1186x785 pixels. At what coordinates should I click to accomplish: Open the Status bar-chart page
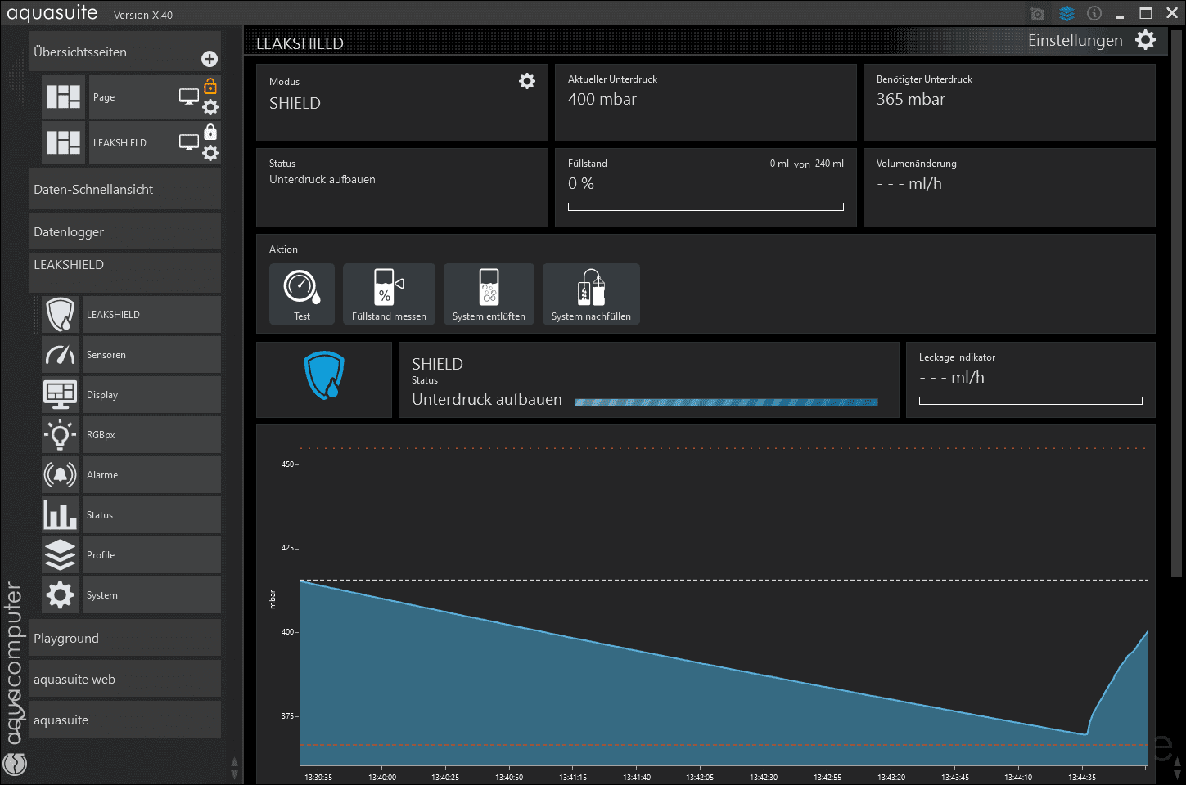[61, 514]
